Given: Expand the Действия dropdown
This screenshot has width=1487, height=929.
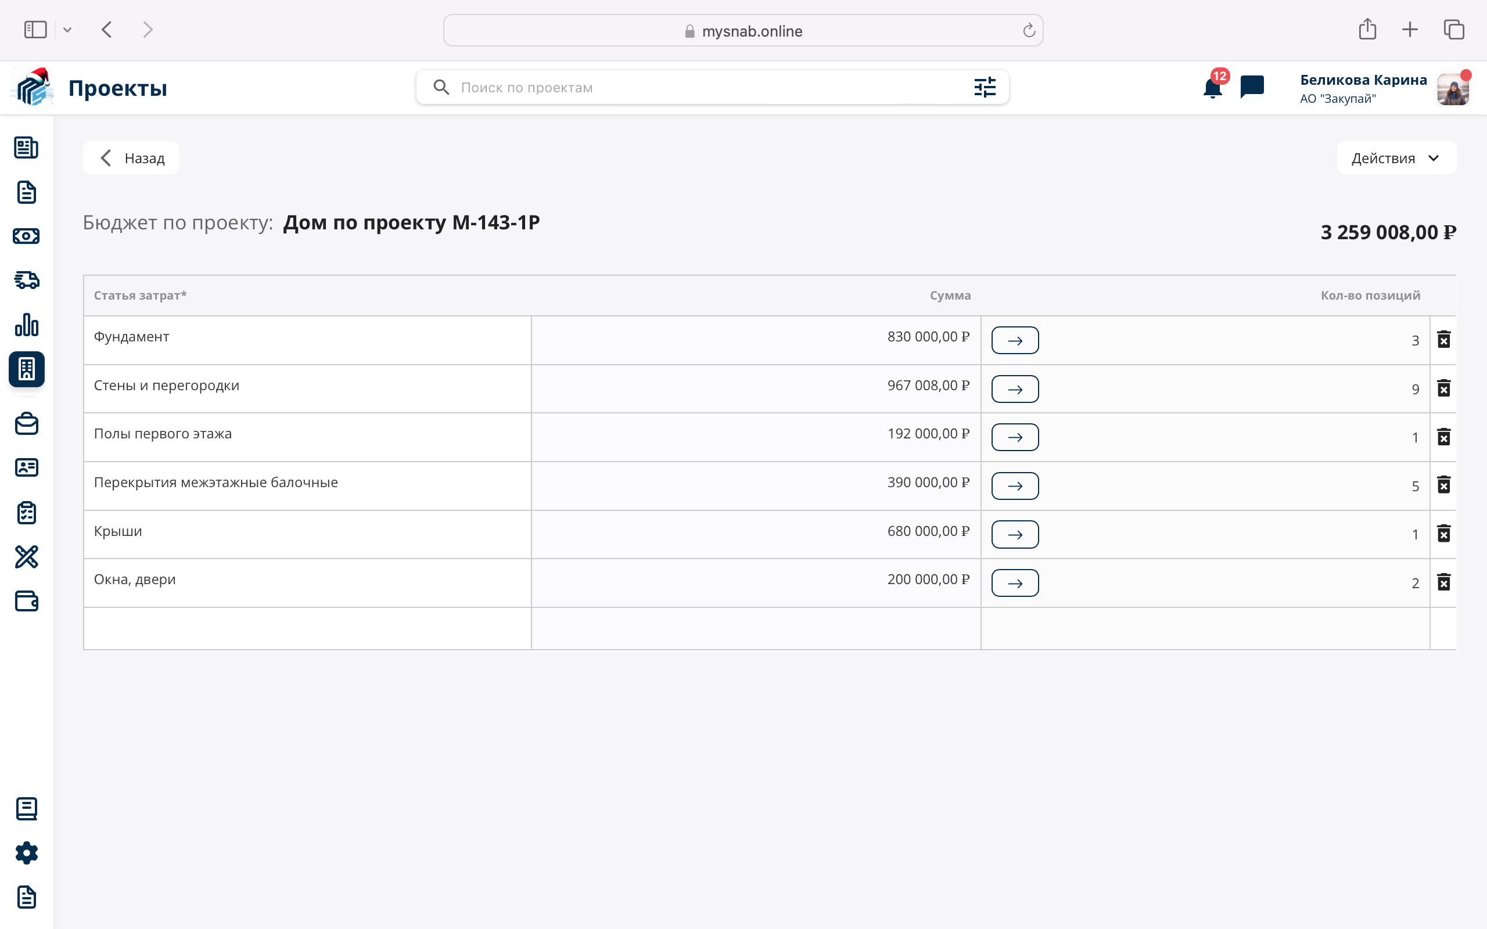Looking at the screenshot, I should point(1396,158).
